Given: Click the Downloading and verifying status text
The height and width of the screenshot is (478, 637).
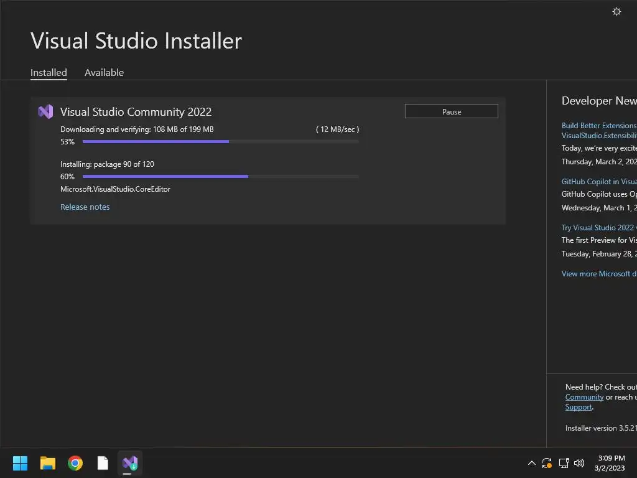Looking at the screenshot, I should point(137,129).
